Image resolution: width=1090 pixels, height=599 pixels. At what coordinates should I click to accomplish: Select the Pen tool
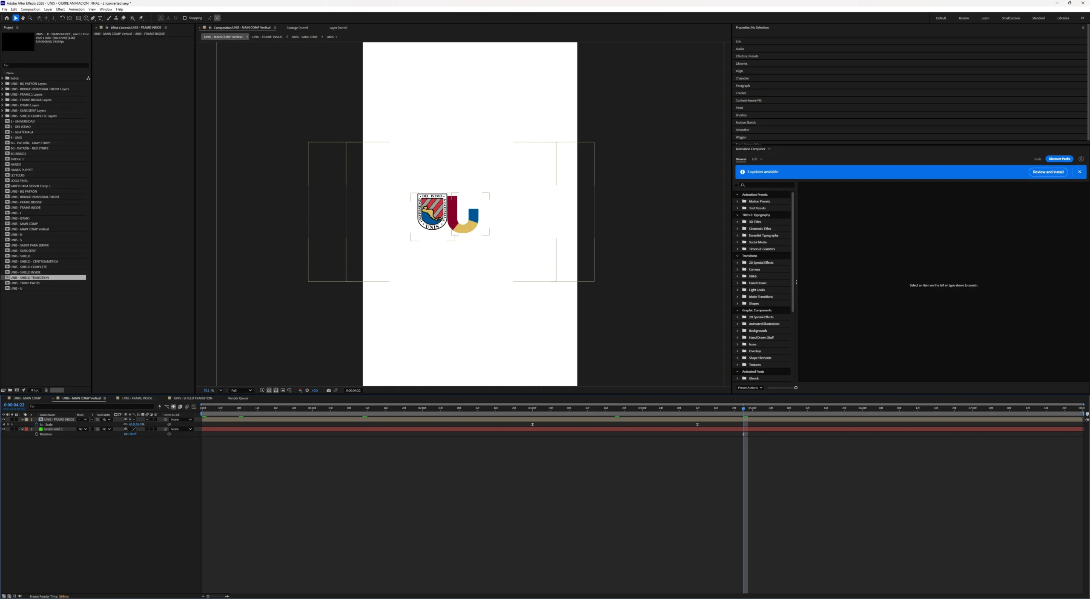(93, 18)
